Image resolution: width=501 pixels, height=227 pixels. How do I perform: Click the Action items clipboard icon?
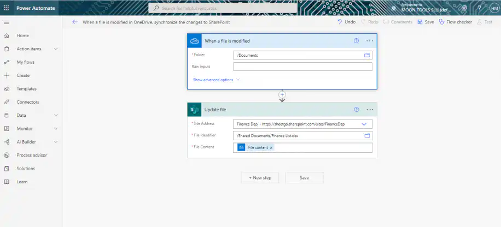click(x=7, y=49)
